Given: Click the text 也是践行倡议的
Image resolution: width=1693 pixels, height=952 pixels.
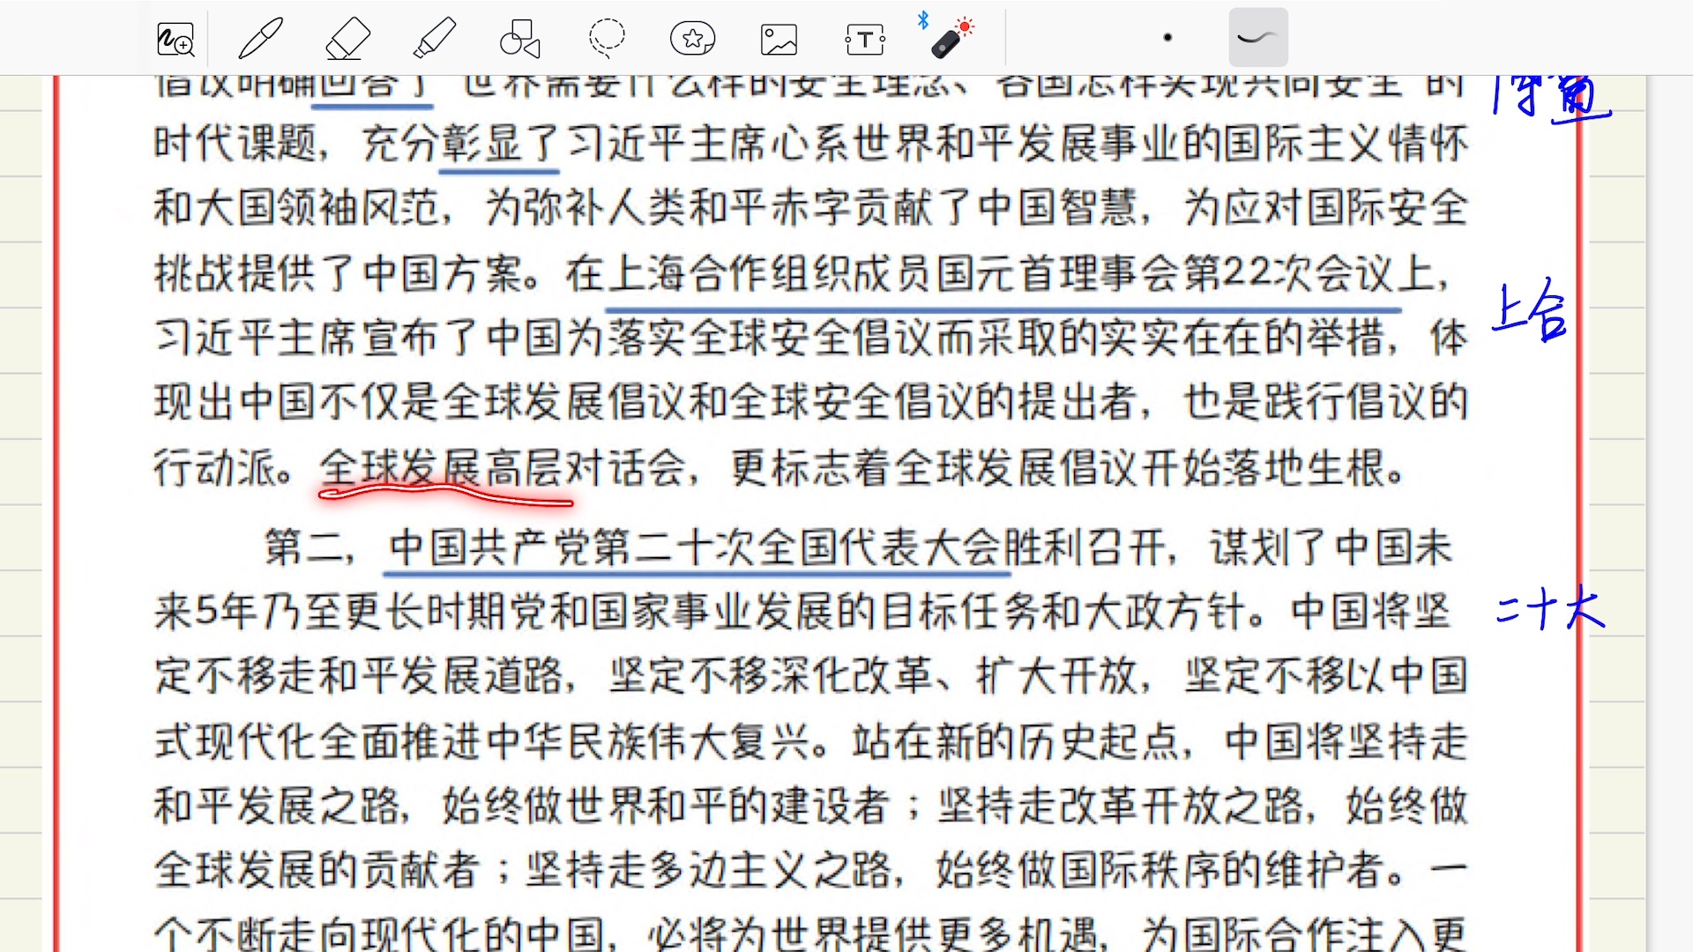Looking at the screenshot, I should point(1325,402).
